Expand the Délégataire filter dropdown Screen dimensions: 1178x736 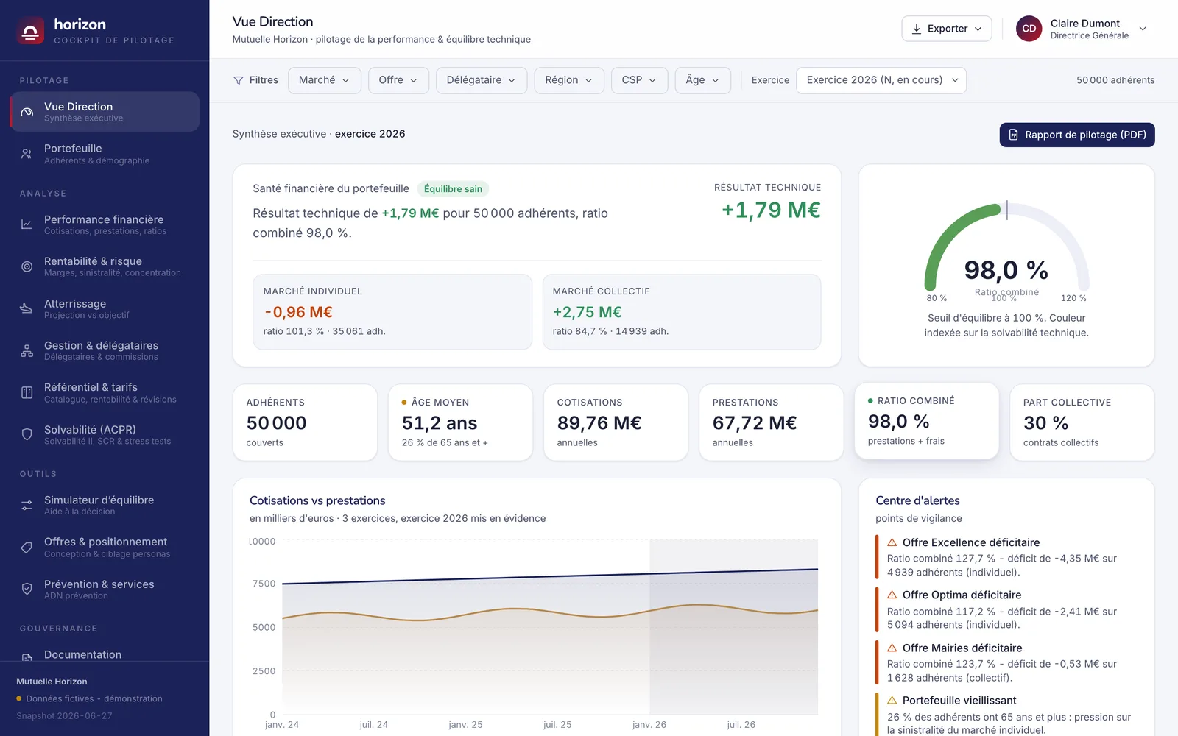tap(482, 80)
